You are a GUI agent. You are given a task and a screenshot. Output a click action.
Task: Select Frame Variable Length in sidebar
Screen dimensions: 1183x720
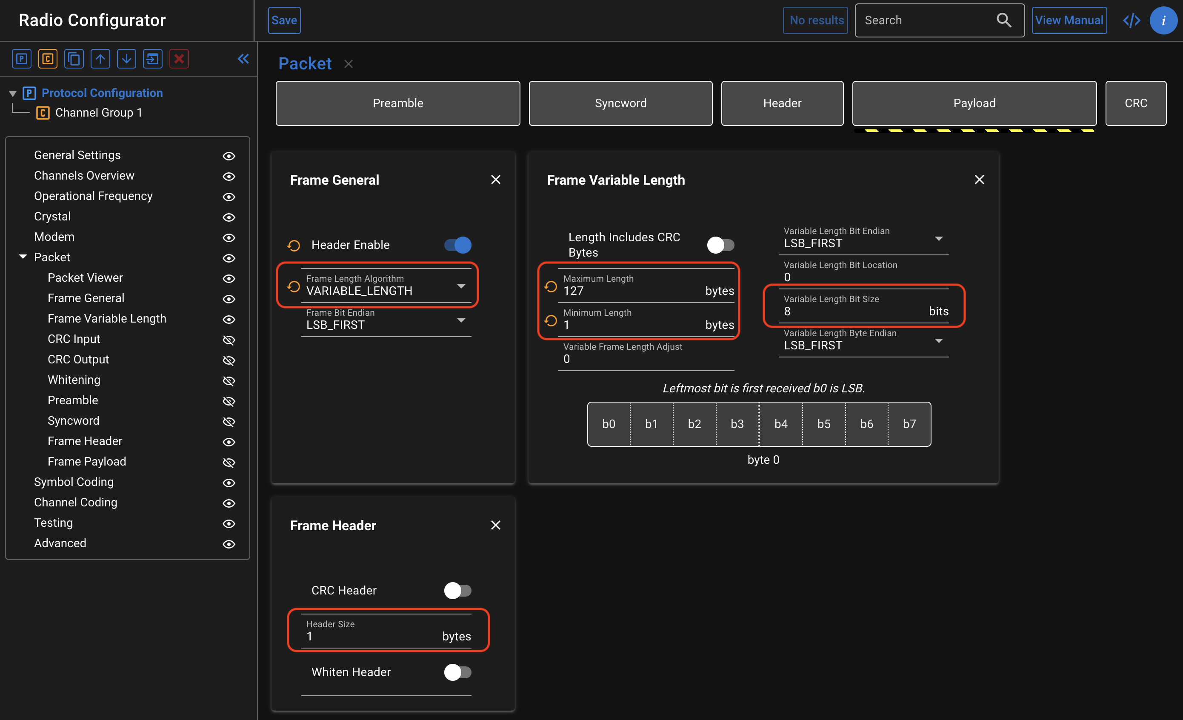click(106, 318)
